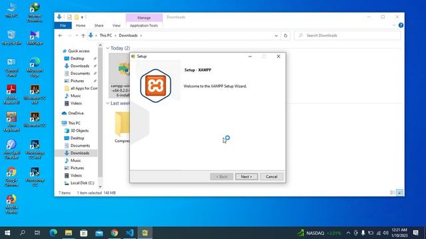The image size is (426, 239).
Task: Click XAMPP installer taskbar icon
Action: [145, 233]
